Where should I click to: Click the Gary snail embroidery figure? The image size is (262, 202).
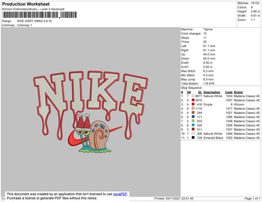93,133
